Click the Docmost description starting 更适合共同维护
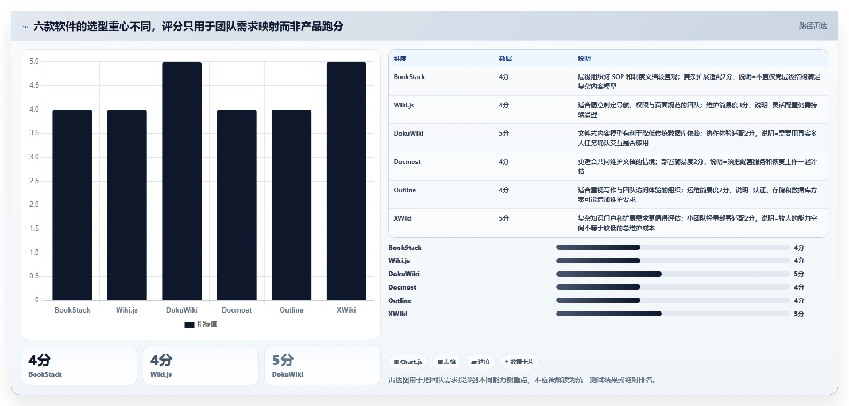The height and width of the screenshot is (406, 849). point(698,166)
